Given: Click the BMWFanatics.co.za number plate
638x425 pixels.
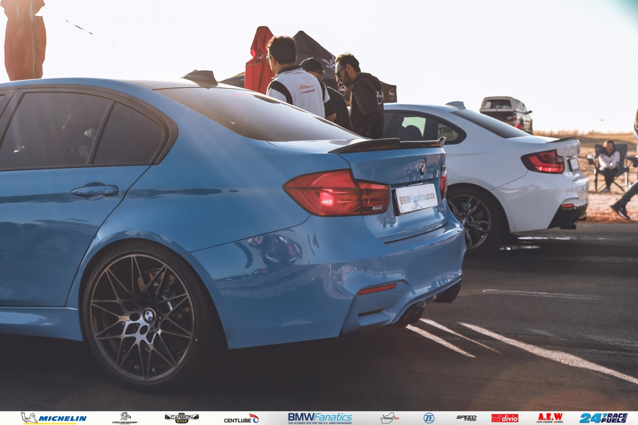Looking at the screenshot, I should [417, 198].
